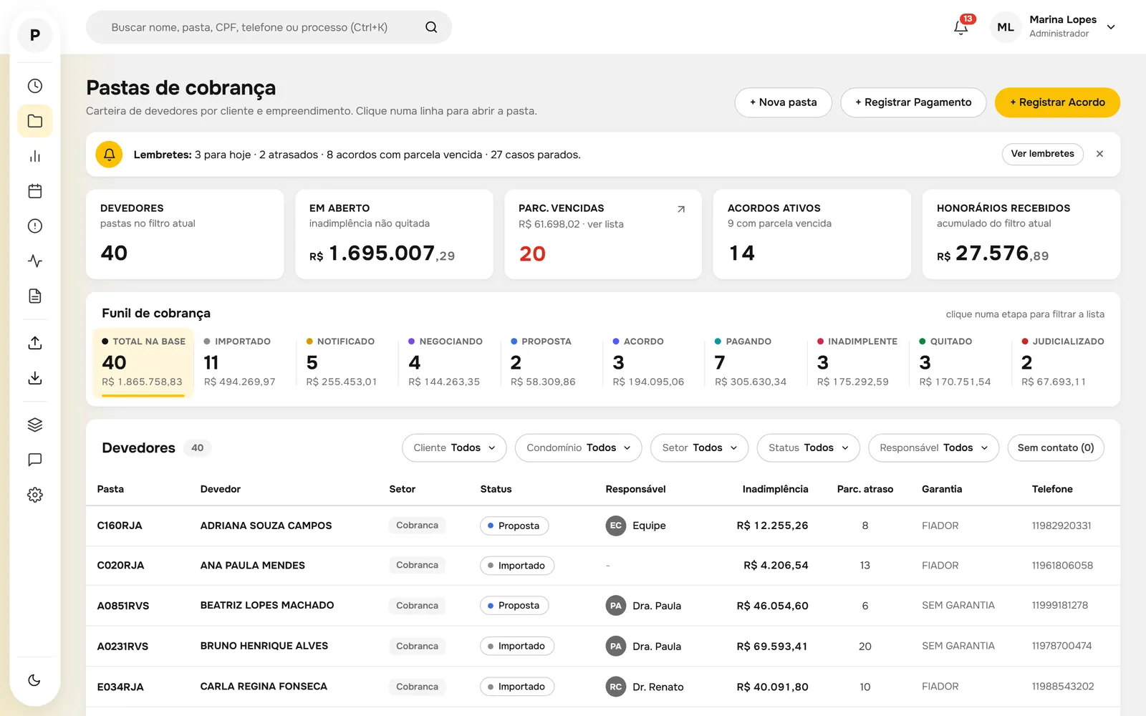This screenshot has width=1146, height=716.
Task: Open the document icon in sidebar
Action: click(34, 296)
